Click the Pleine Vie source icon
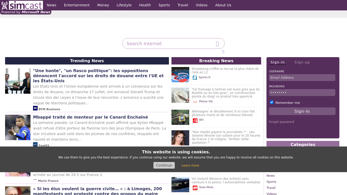Image resolution: width=347 pixels, height=195 pixels. point(195,102)
